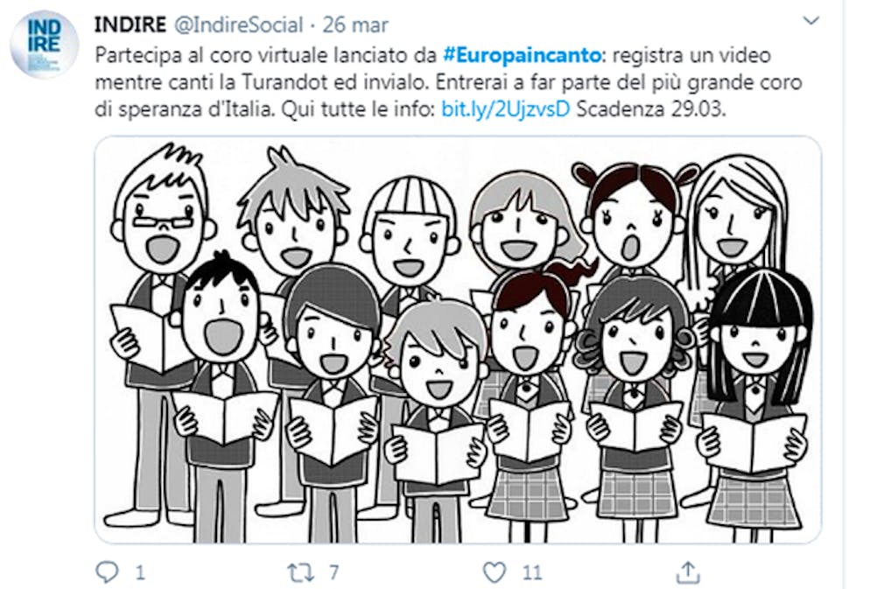This screenshot has height=589, width=870.
Task: Open the #Europaincanto hashtag
Action: pyautogui.click(x=523, y=55)
